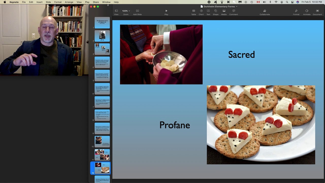Select slide 8 thumbnail

(102, 115)
